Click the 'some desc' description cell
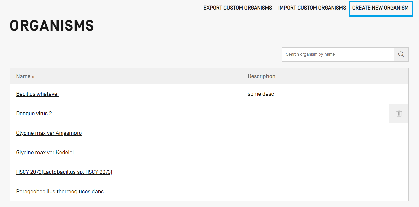Screen dimensions: 419x207 click(261, 94)
